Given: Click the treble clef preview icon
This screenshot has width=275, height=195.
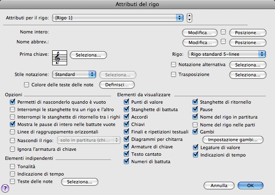Looking at the screenshot, I should click(59, 57).
